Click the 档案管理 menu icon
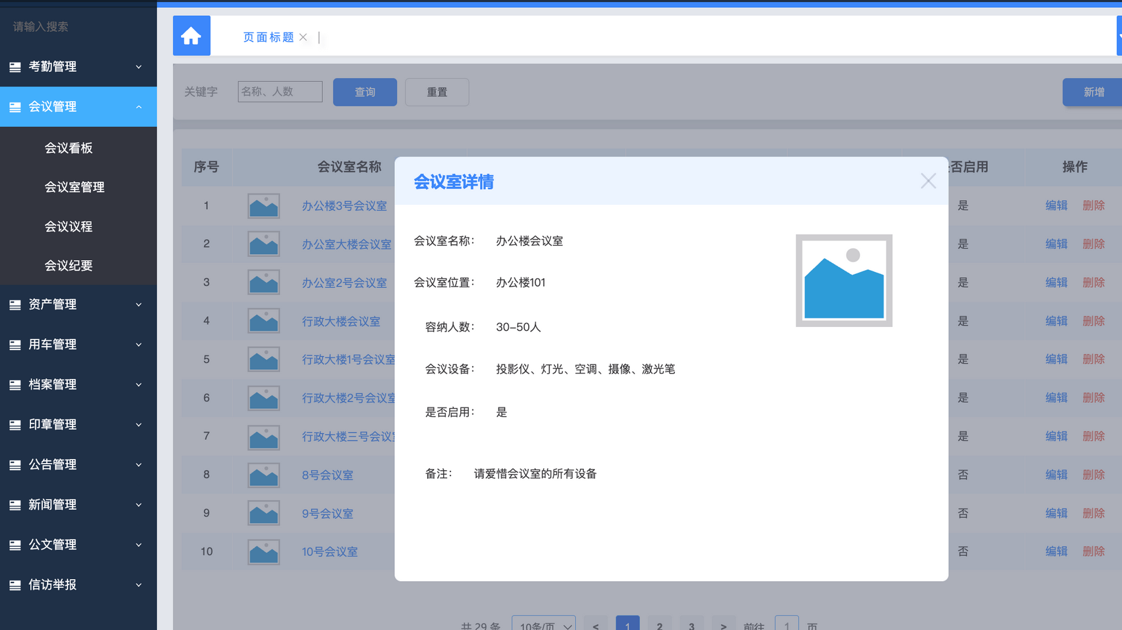Viewport: 1122px width, 630px height. [x=15, y=384]
